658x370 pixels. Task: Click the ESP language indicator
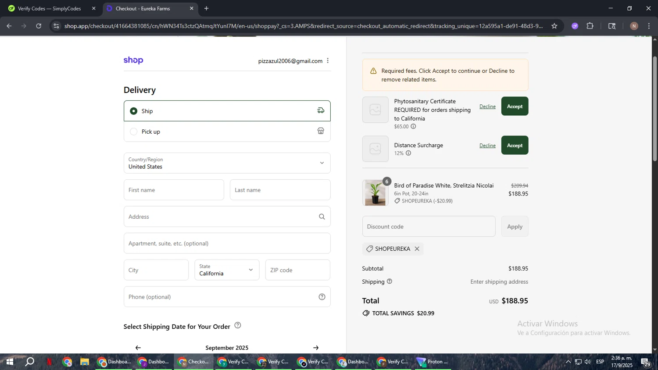coord(600,362)
